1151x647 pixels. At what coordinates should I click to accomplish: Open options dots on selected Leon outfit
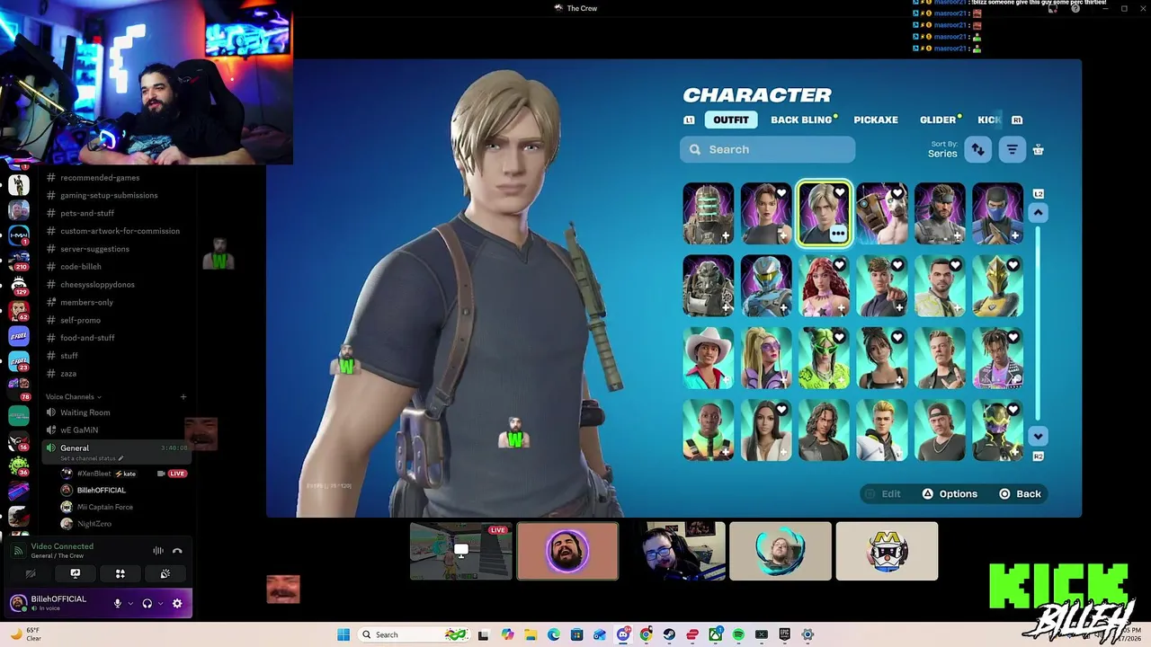click(837, 234)
